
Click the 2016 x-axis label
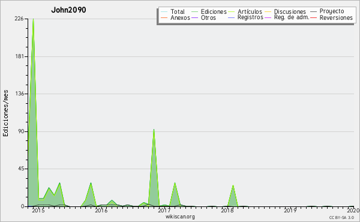point(101,210)
